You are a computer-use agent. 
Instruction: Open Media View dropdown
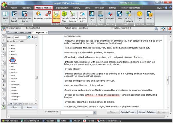[92, 17]
